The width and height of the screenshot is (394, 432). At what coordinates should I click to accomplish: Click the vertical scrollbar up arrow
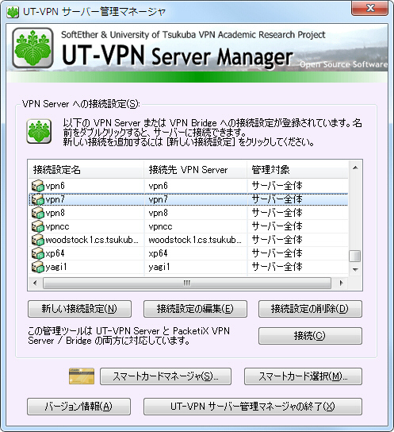[355, 168]
